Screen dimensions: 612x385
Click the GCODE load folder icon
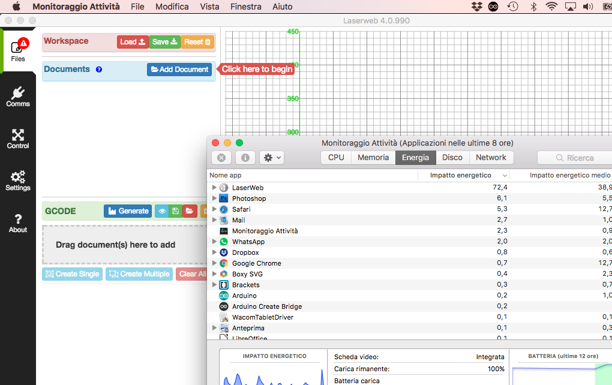click(x=190, y=211)
